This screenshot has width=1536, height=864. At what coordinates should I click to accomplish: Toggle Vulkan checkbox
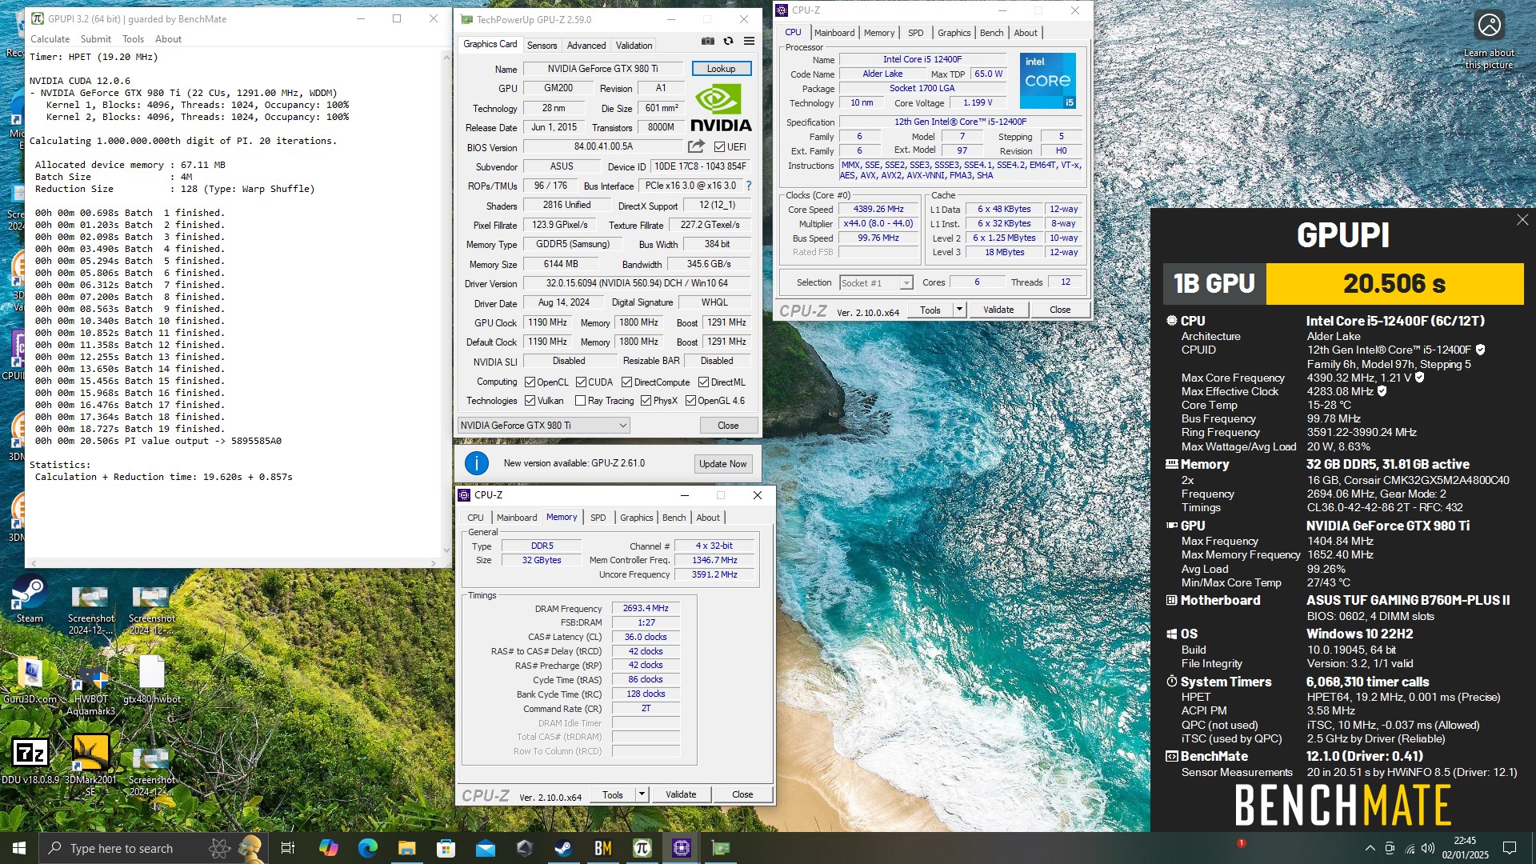[530, 401]
